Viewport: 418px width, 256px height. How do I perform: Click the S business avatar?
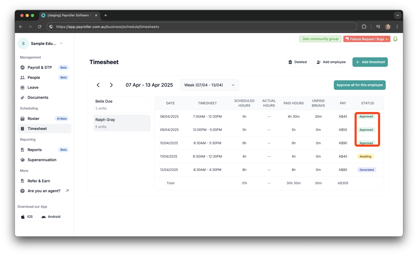(x=23, y=43)
